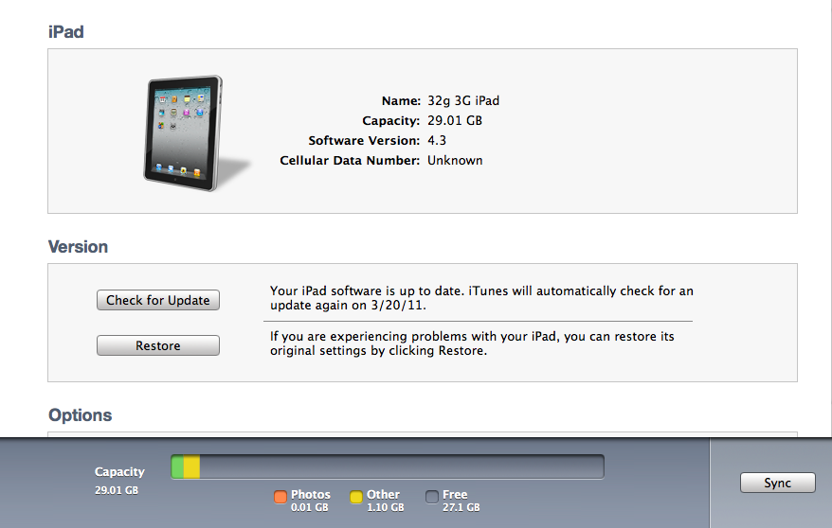Click the 'Other' legend label
Image resolution: width=832 pixels, height=528 pixels.
383,495
